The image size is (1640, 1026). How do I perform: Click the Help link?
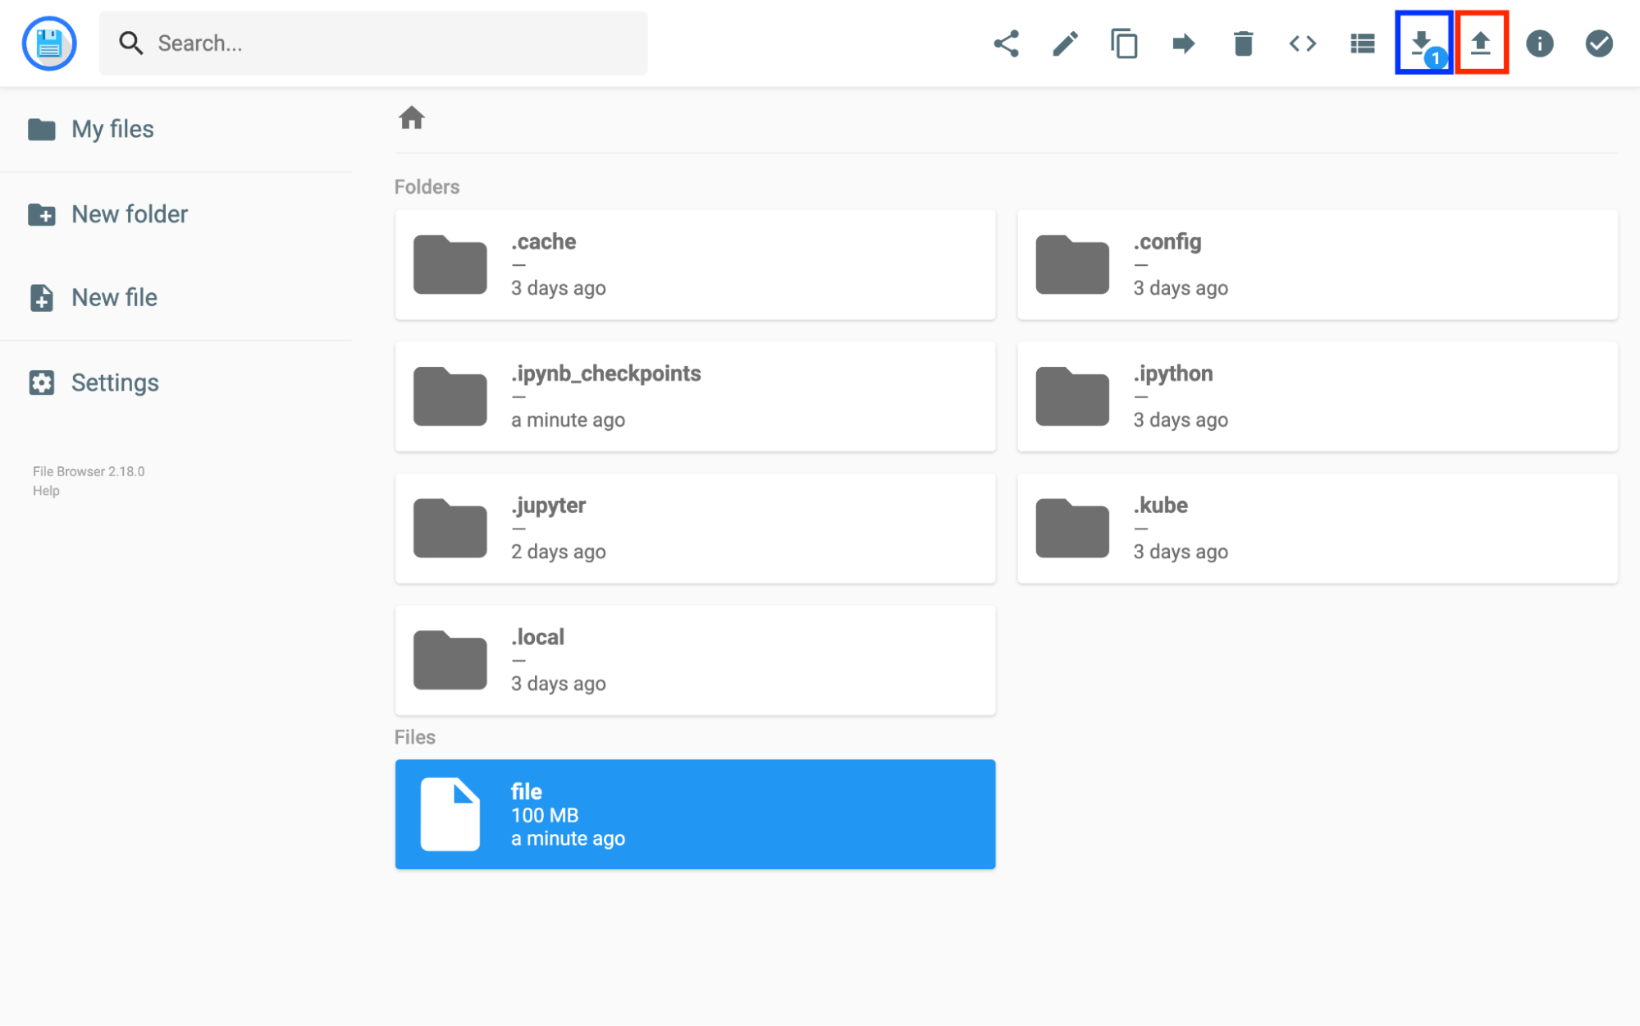click(46, 491)
